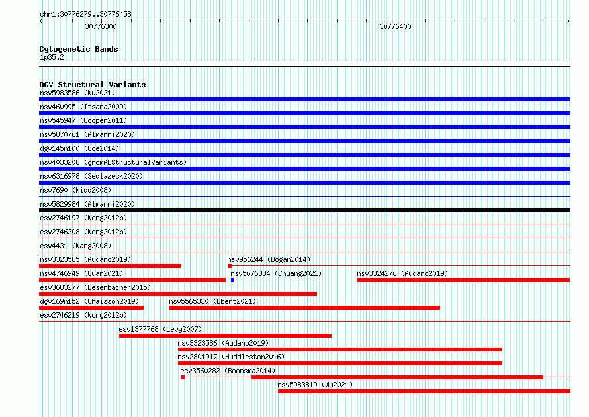Click dgv169n152 (Chaisson2019) label

coord(89,301)
